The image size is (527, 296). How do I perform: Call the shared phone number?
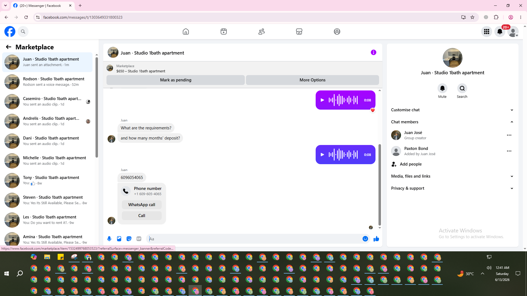point(142,216)
